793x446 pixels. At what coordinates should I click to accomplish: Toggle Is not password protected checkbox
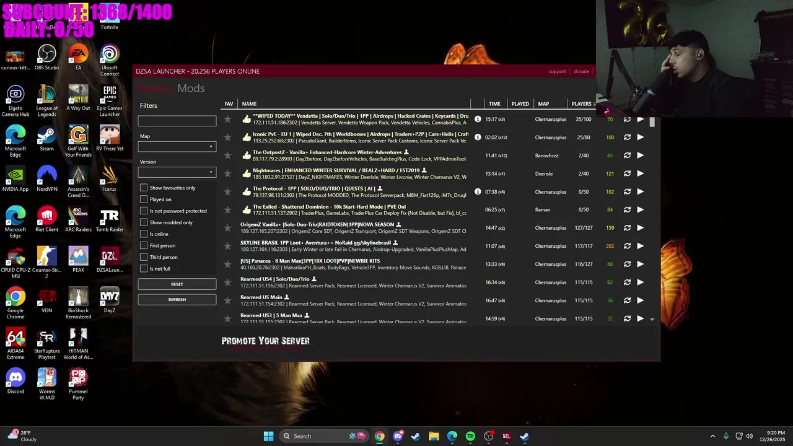pyautogui.click(x=144, y=211)
